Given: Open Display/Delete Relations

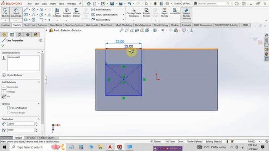Looking at the screenshot, I should (x=134, y=13).
